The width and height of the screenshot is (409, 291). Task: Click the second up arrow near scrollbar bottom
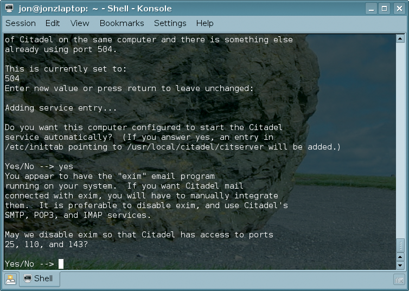pyautogui.click(x=400, y=257)
